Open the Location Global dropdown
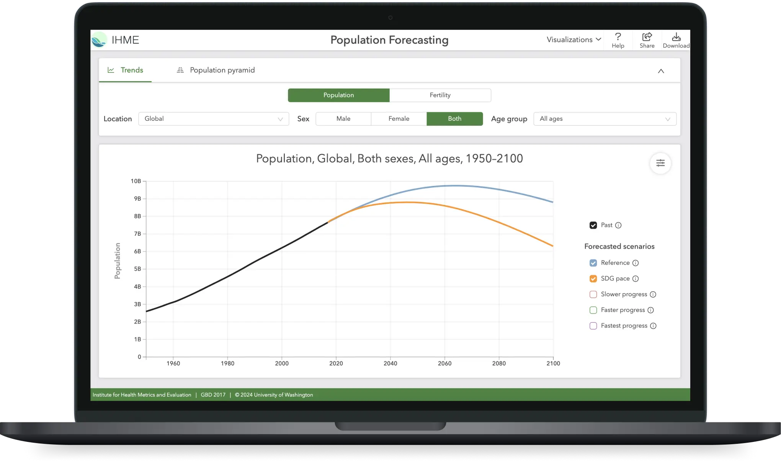 click(214, 119)
